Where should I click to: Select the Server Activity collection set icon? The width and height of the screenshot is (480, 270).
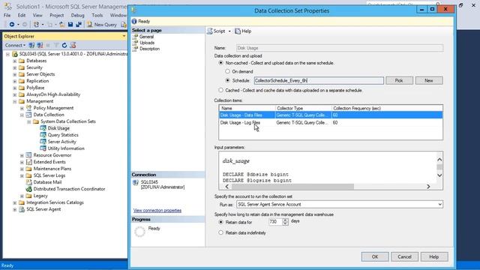(43, 142)
